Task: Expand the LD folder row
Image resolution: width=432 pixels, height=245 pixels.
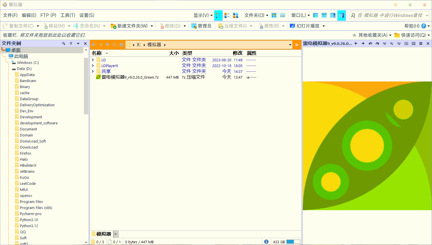Action: point(93,60)
